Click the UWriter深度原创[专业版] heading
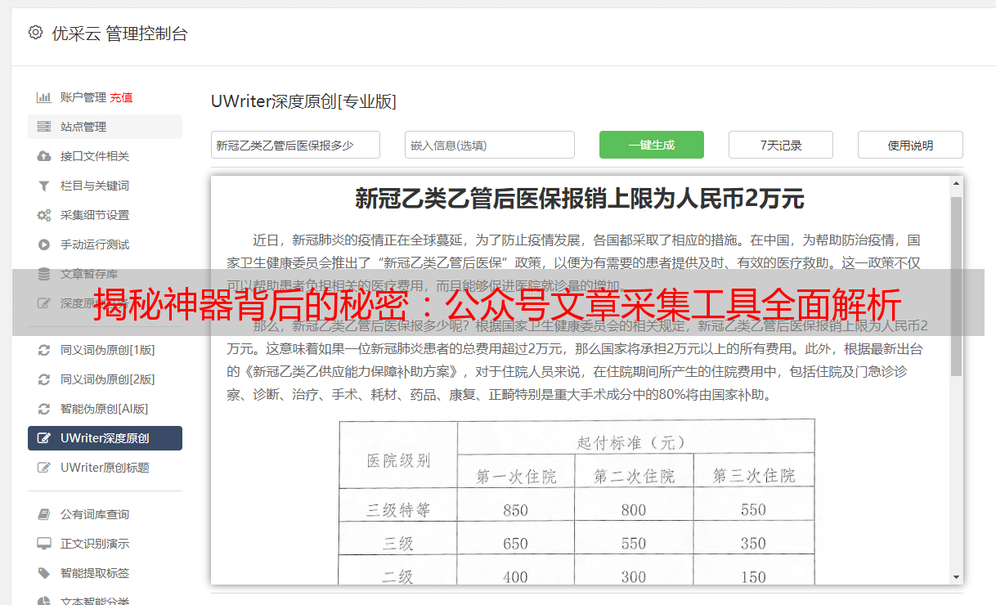The image size is (996, 605). click(303, 101)
